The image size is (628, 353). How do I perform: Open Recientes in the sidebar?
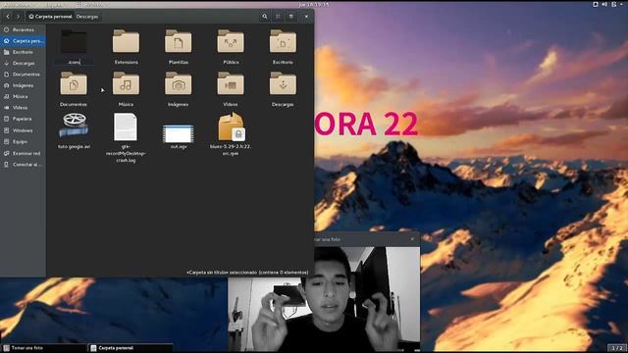(x=23, y=29)
